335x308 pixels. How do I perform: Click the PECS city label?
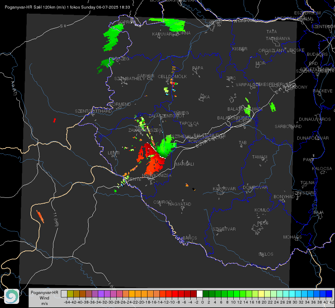[x=262, y=223]
